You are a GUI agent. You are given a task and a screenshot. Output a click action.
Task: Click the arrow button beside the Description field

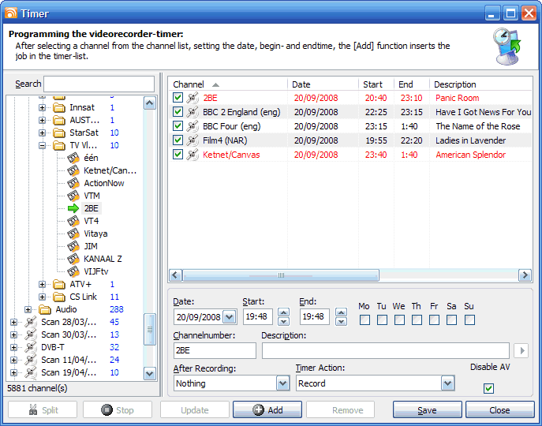point(521,351)
